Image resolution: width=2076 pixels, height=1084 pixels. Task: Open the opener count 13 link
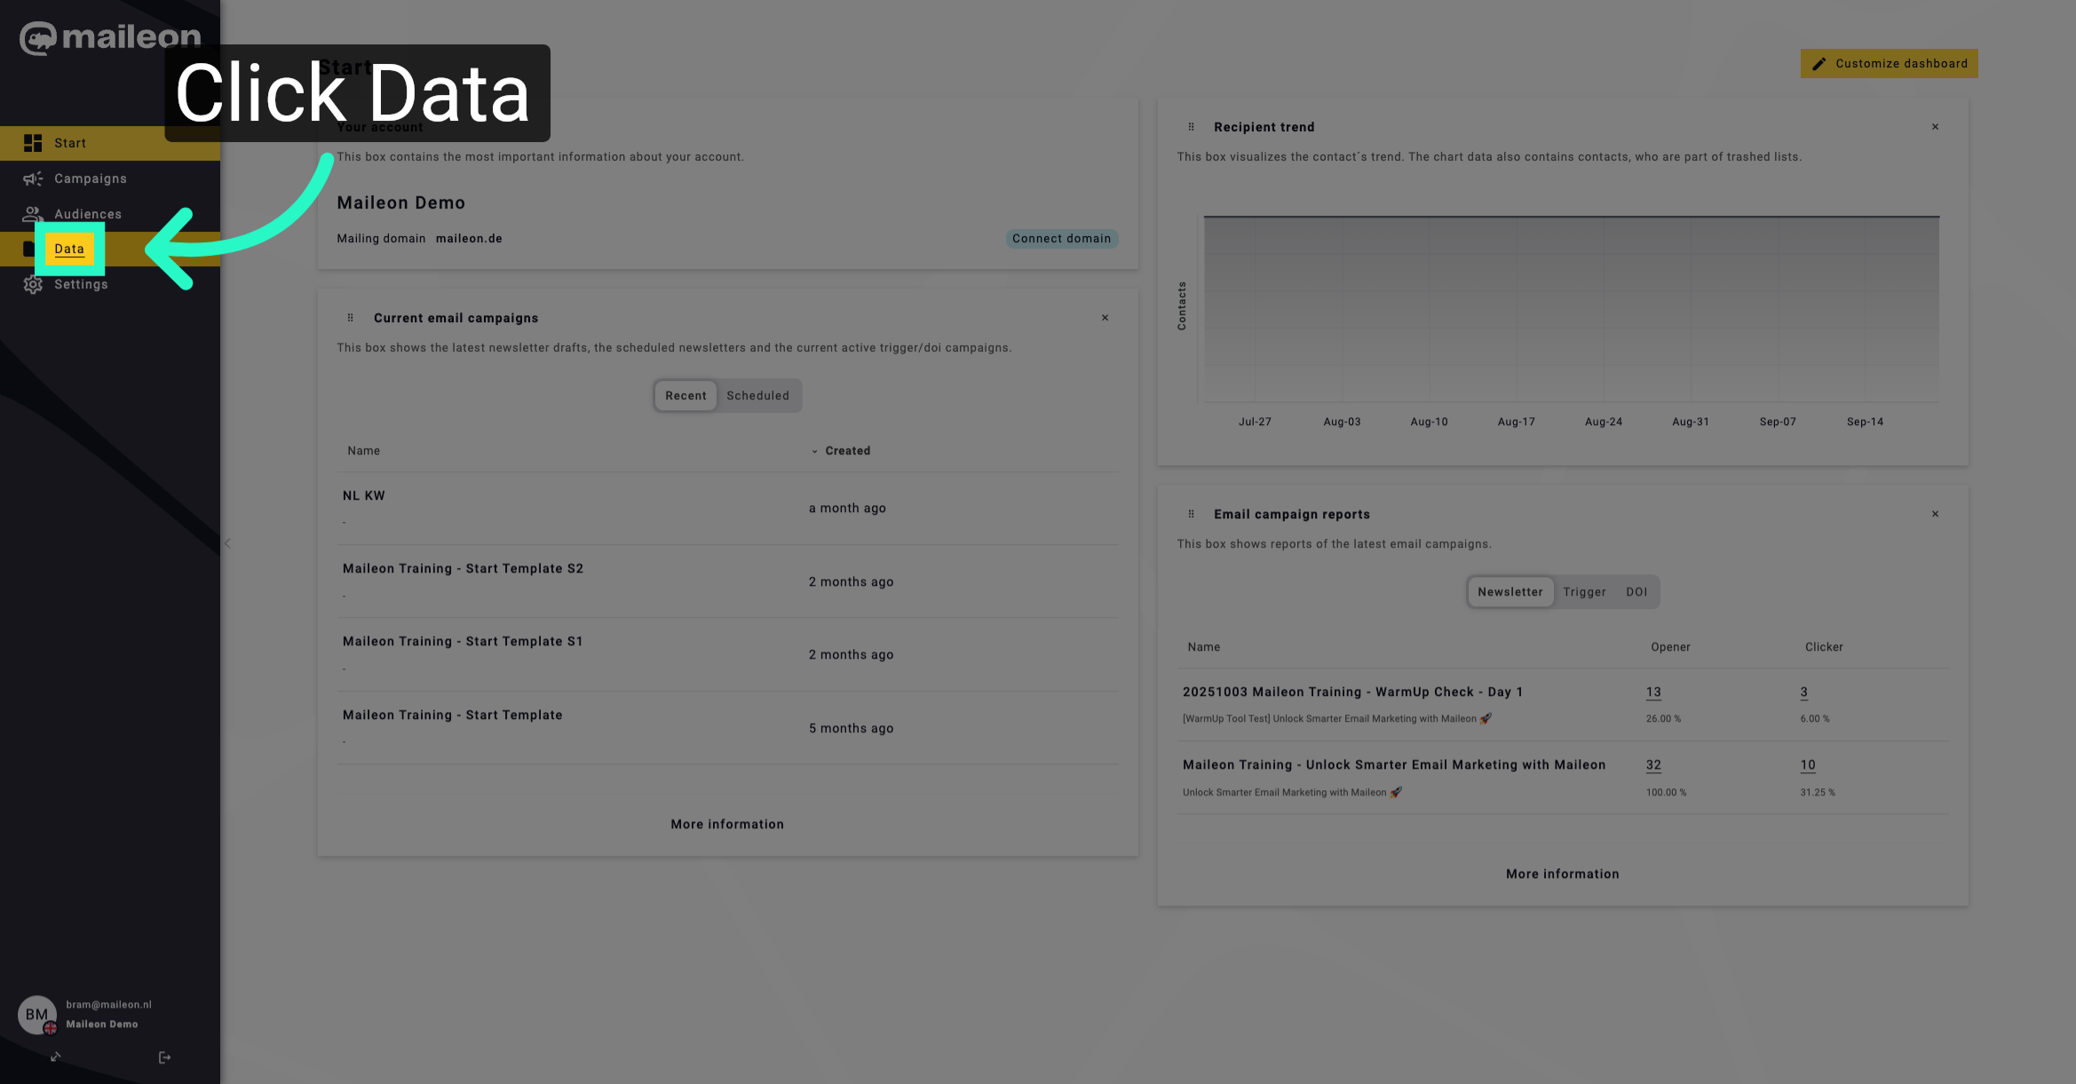pyautogui.click(x=1652, y=692)
